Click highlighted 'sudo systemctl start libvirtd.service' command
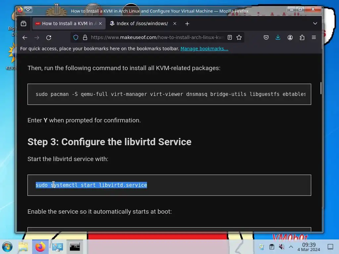The width and height of the screenshot is (339, 254). (91, 185)
